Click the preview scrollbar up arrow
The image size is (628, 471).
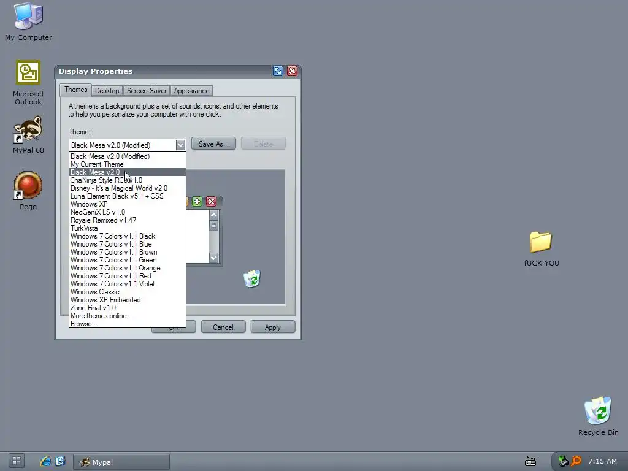pyautogui.click(x=214, y=215)
